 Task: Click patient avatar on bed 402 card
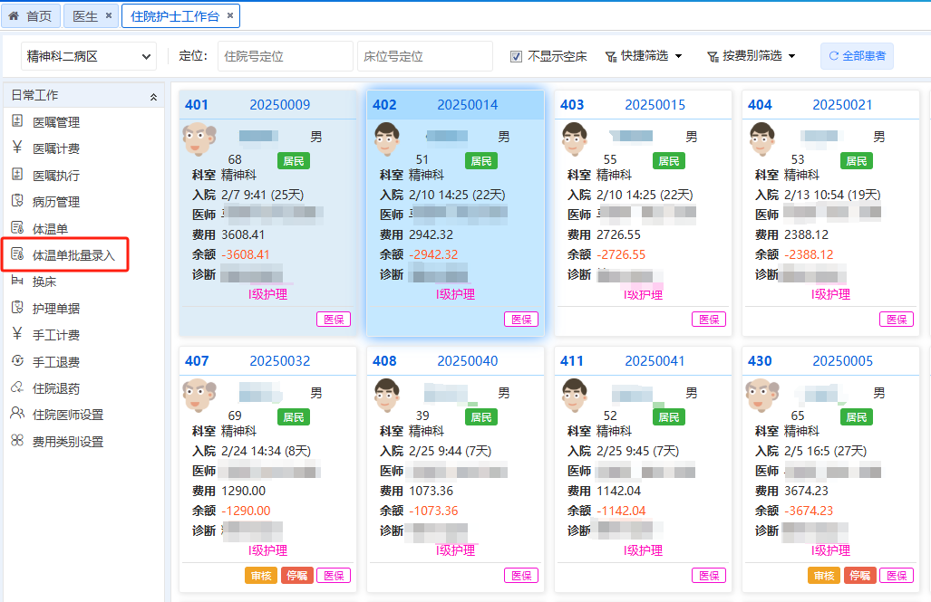pos(386,140)
